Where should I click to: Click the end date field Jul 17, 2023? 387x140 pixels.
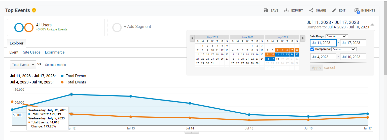(353, 43)
